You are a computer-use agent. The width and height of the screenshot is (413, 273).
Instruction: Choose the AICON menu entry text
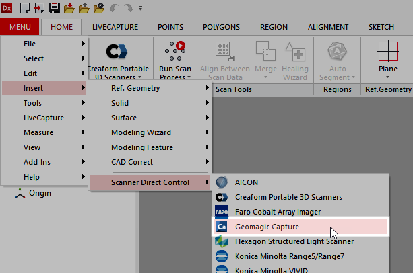pyautogui.click(x=247, y=182)
